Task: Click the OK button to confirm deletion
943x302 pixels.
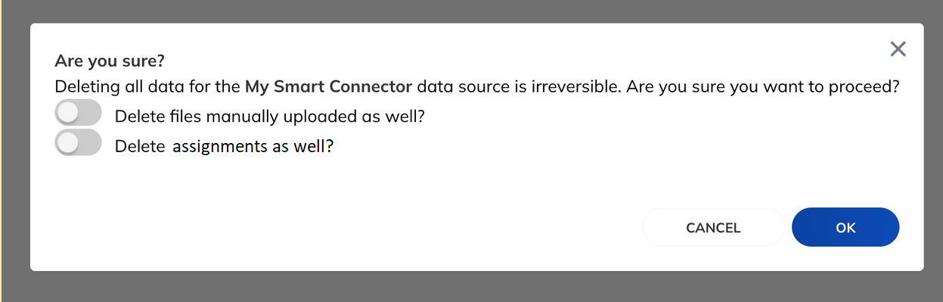Action: click(x=845, y=227)
